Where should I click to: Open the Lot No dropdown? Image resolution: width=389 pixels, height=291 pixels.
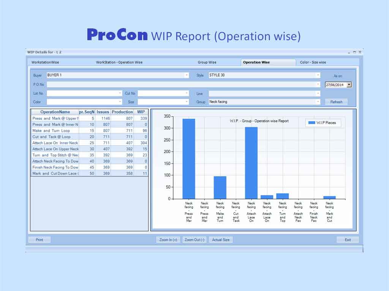tap(120, 93)
